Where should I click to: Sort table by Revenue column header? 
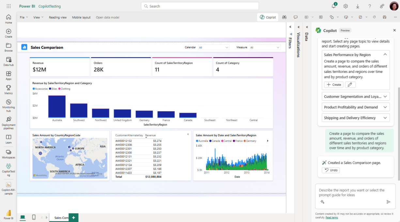pyautogui.click(x=150, y=135)
